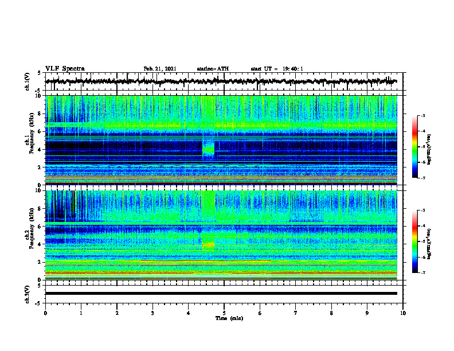
Task: Click the "-5" label on the ch.2 color bar
Action: click(x=422, y=241)
